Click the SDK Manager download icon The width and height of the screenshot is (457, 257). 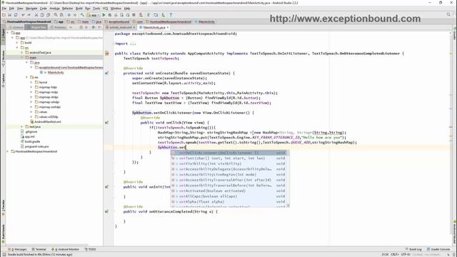pyautogui.click(x=164, y=15)
